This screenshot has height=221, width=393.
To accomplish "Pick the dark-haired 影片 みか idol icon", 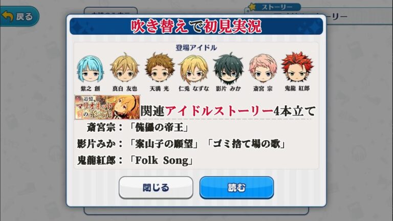I will [228, 68].
